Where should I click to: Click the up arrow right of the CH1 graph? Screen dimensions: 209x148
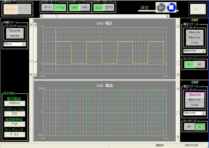point(178,26)
